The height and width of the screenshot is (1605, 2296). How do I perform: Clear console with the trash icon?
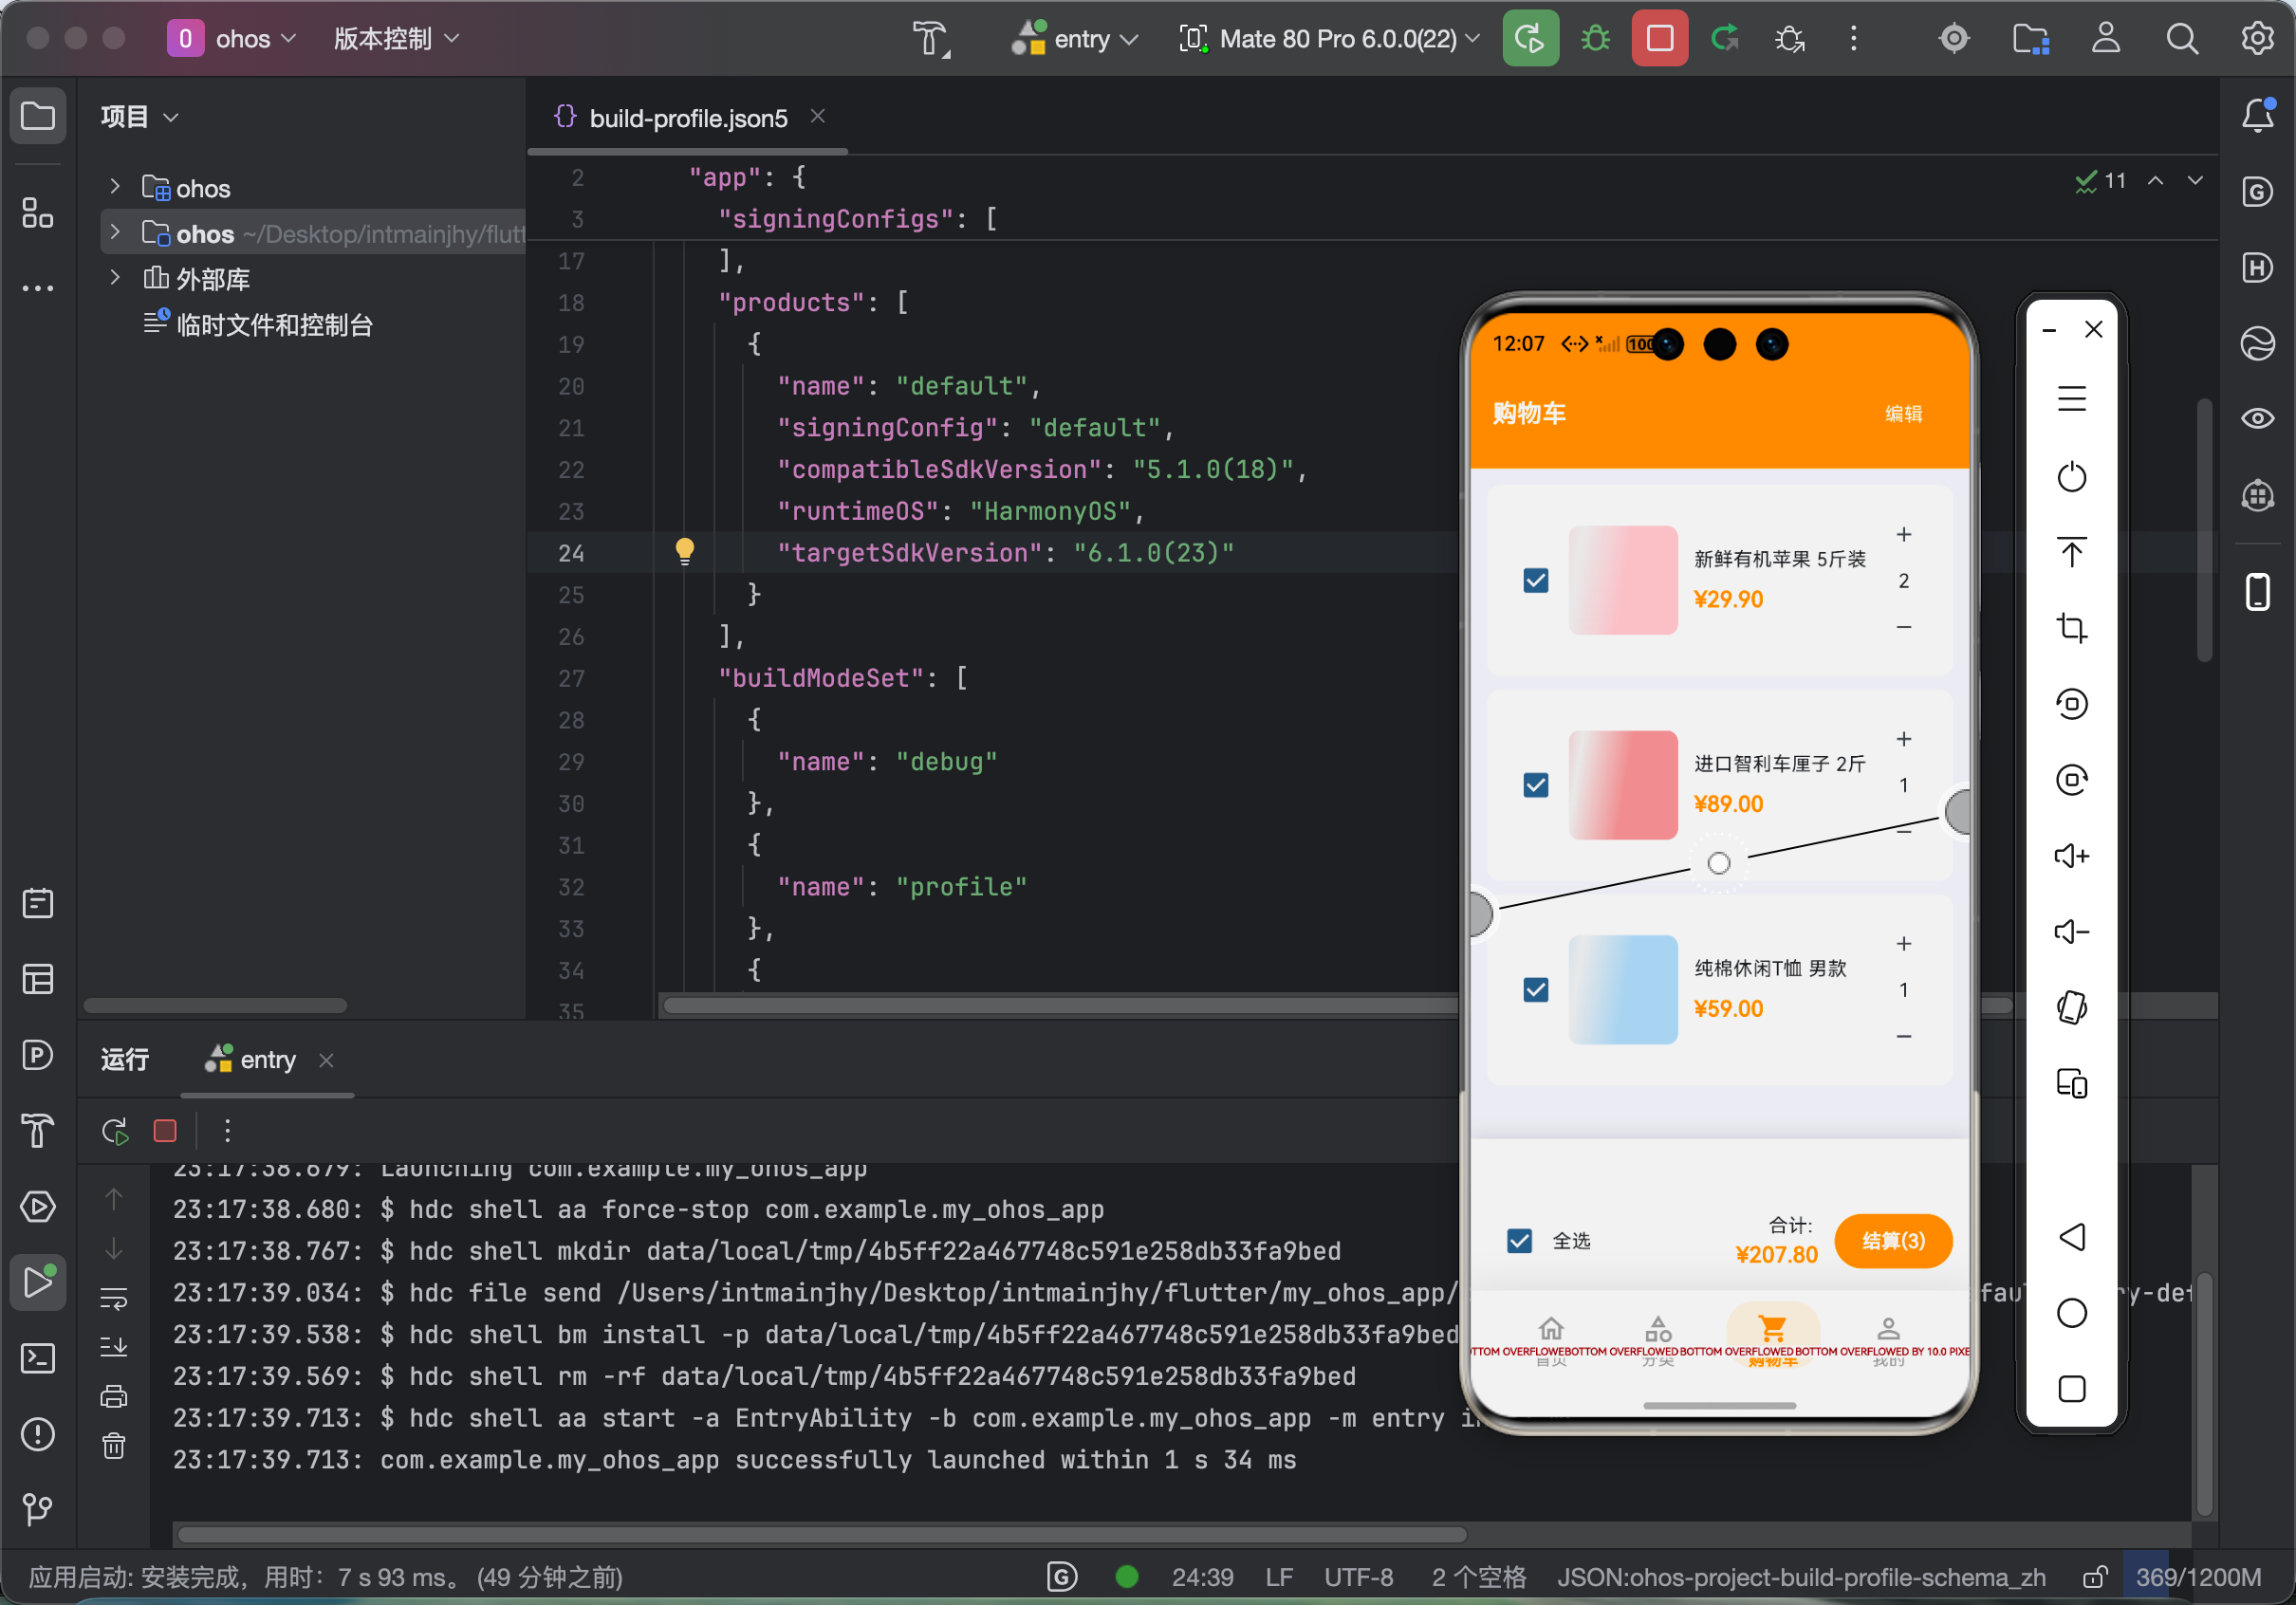[114, 1445]
